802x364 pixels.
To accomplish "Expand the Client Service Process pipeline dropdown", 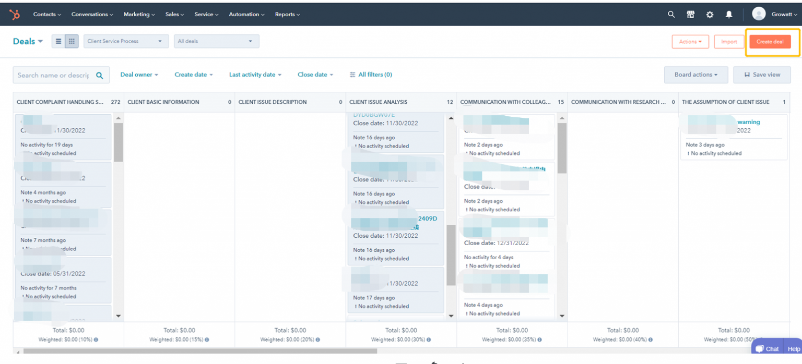I will [126, 41].
